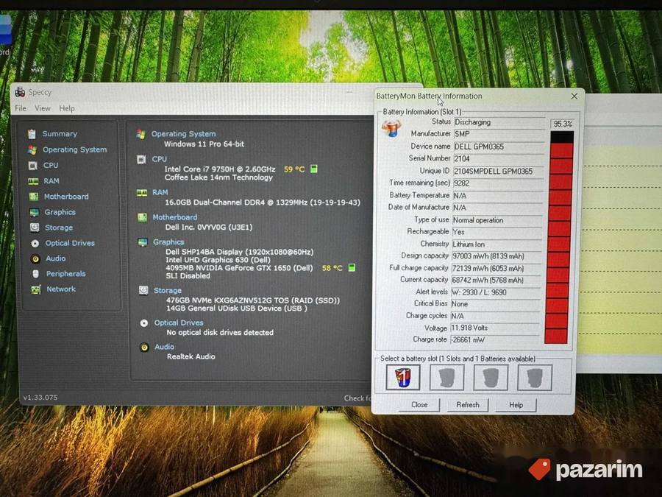Click the drive icon beside the Storage summary heading

143,290
